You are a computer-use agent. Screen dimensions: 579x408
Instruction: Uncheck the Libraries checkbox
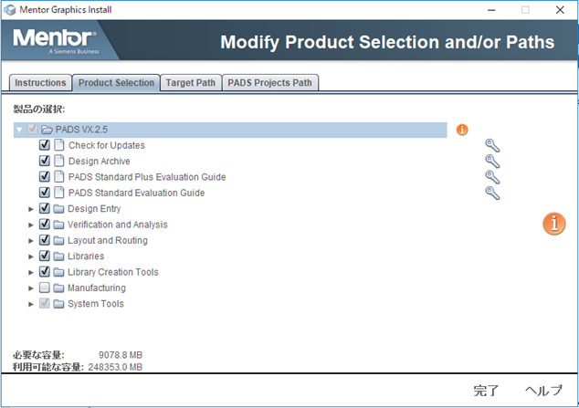click(x=45, y=256)
